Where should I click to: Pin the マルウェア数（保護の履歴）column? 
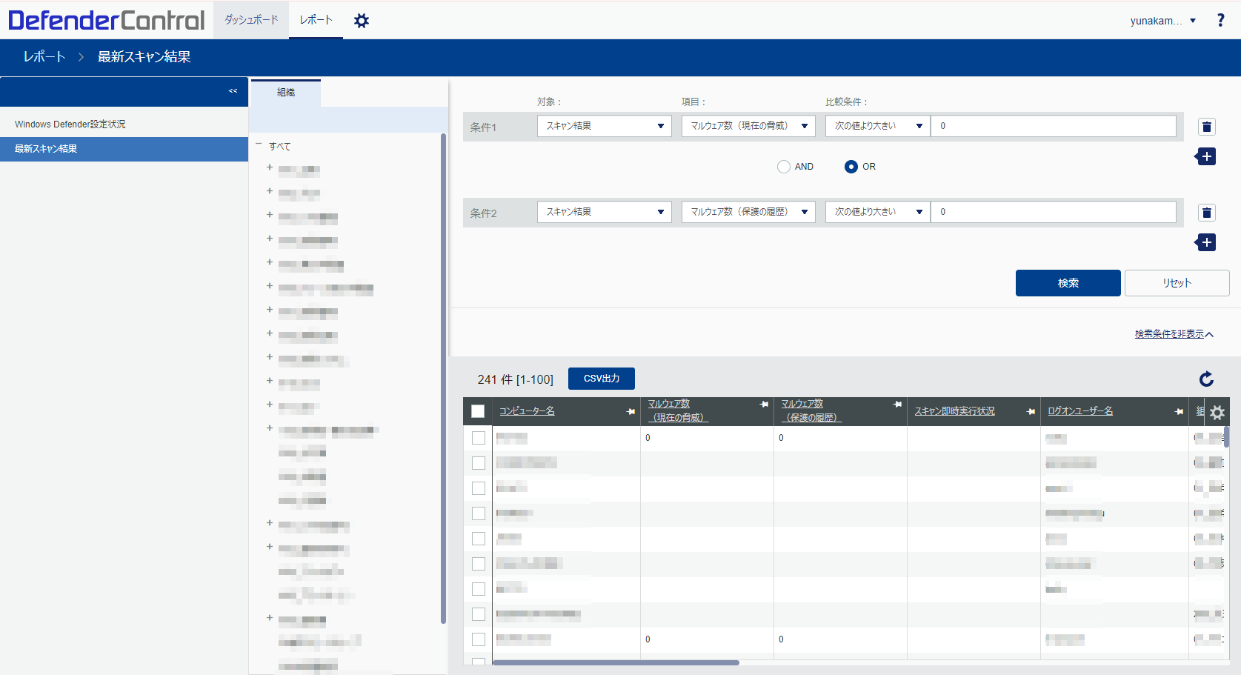pos(897,404)
